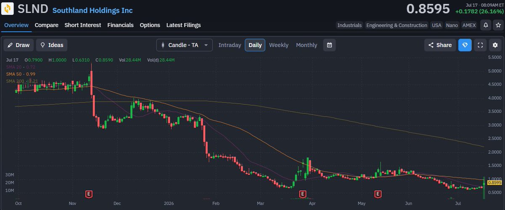The image size is (505, 210).
Task: Click the AMEX exchange tag
Action: pyautogui.click(x=469, y=25)
